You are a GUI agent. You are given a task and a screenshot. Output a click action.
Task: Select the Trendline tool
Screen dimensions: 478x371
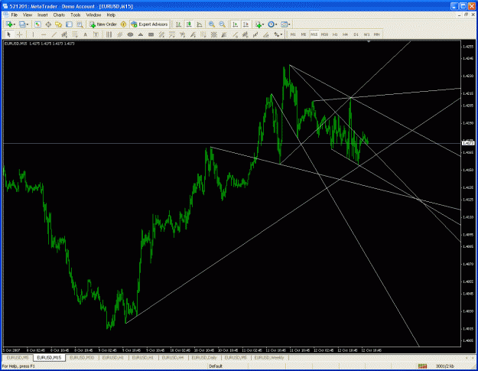pyautogui.click(x=54, y=34)
